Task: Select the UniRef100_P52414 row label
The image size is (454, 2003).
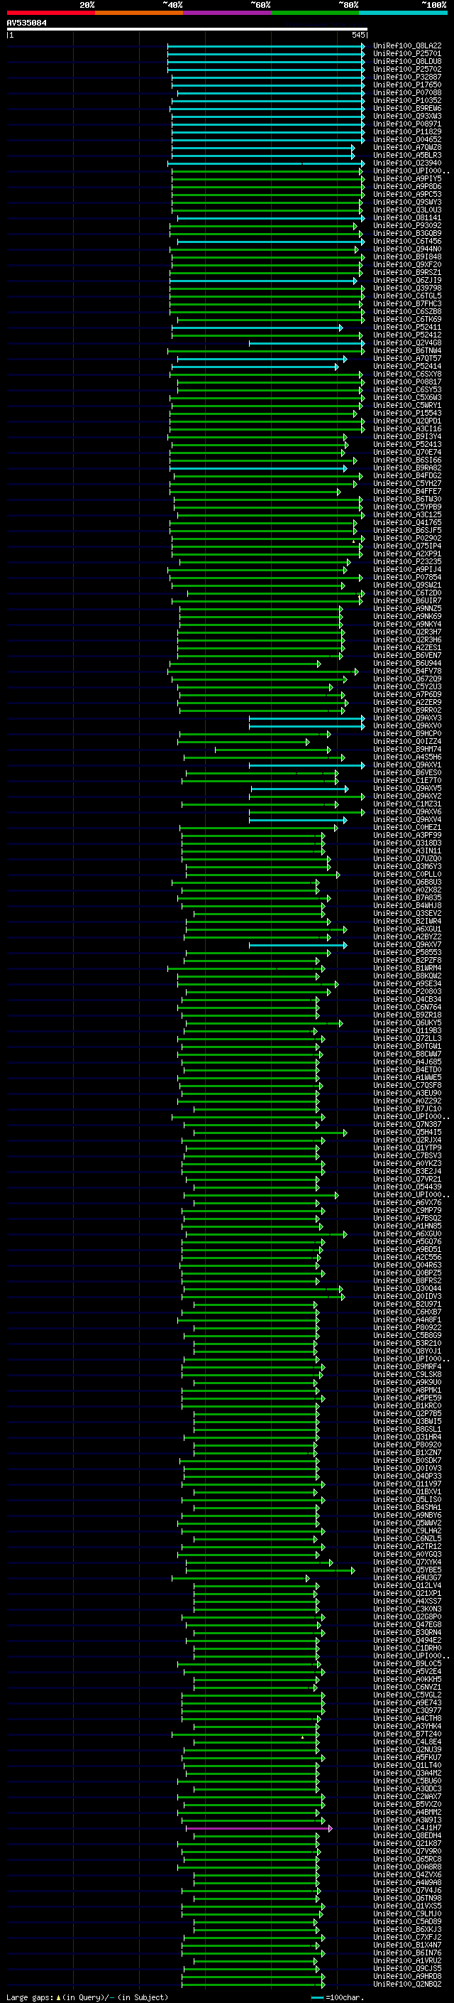Action: [x=407, y=366]
